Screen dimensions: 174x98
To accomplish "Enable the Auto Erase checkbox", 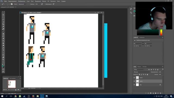I will pyautogui.click(x=45, y=4).
